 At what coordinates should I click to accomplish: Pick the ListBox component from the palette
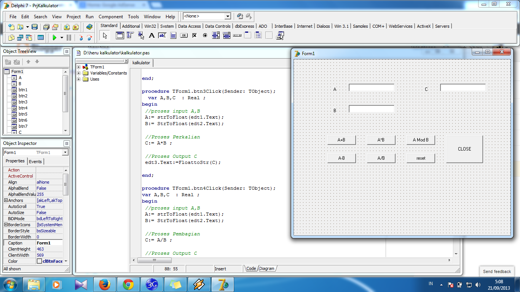click(216, 36)
